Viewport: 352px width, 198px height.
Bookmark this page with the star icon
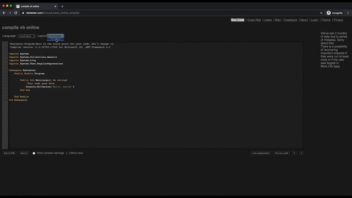(321, 13)
